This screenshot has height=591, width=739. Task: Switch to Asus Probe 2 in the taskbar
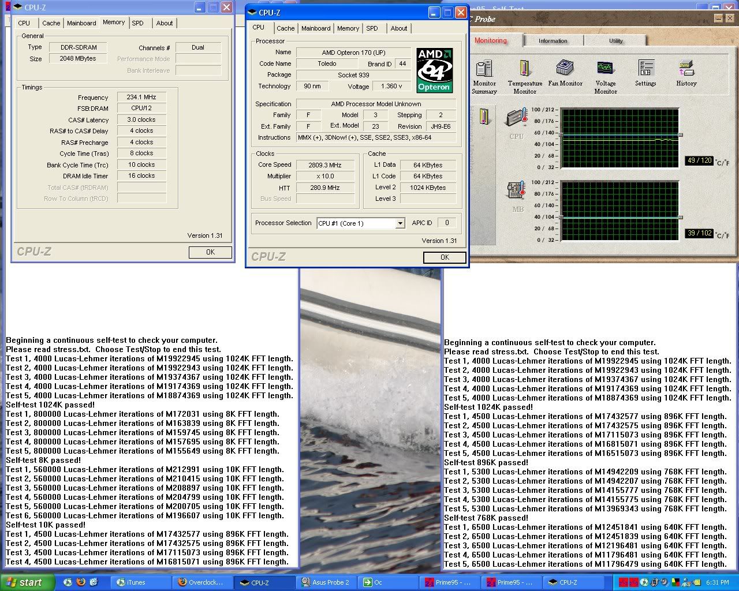tap(327, 582)
